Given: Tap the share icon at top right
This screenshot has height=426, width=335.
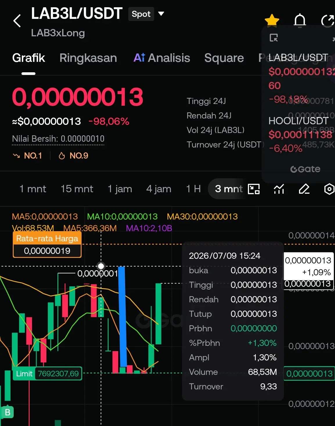Looking at the screenshot, I should click(x=328, y=21).
